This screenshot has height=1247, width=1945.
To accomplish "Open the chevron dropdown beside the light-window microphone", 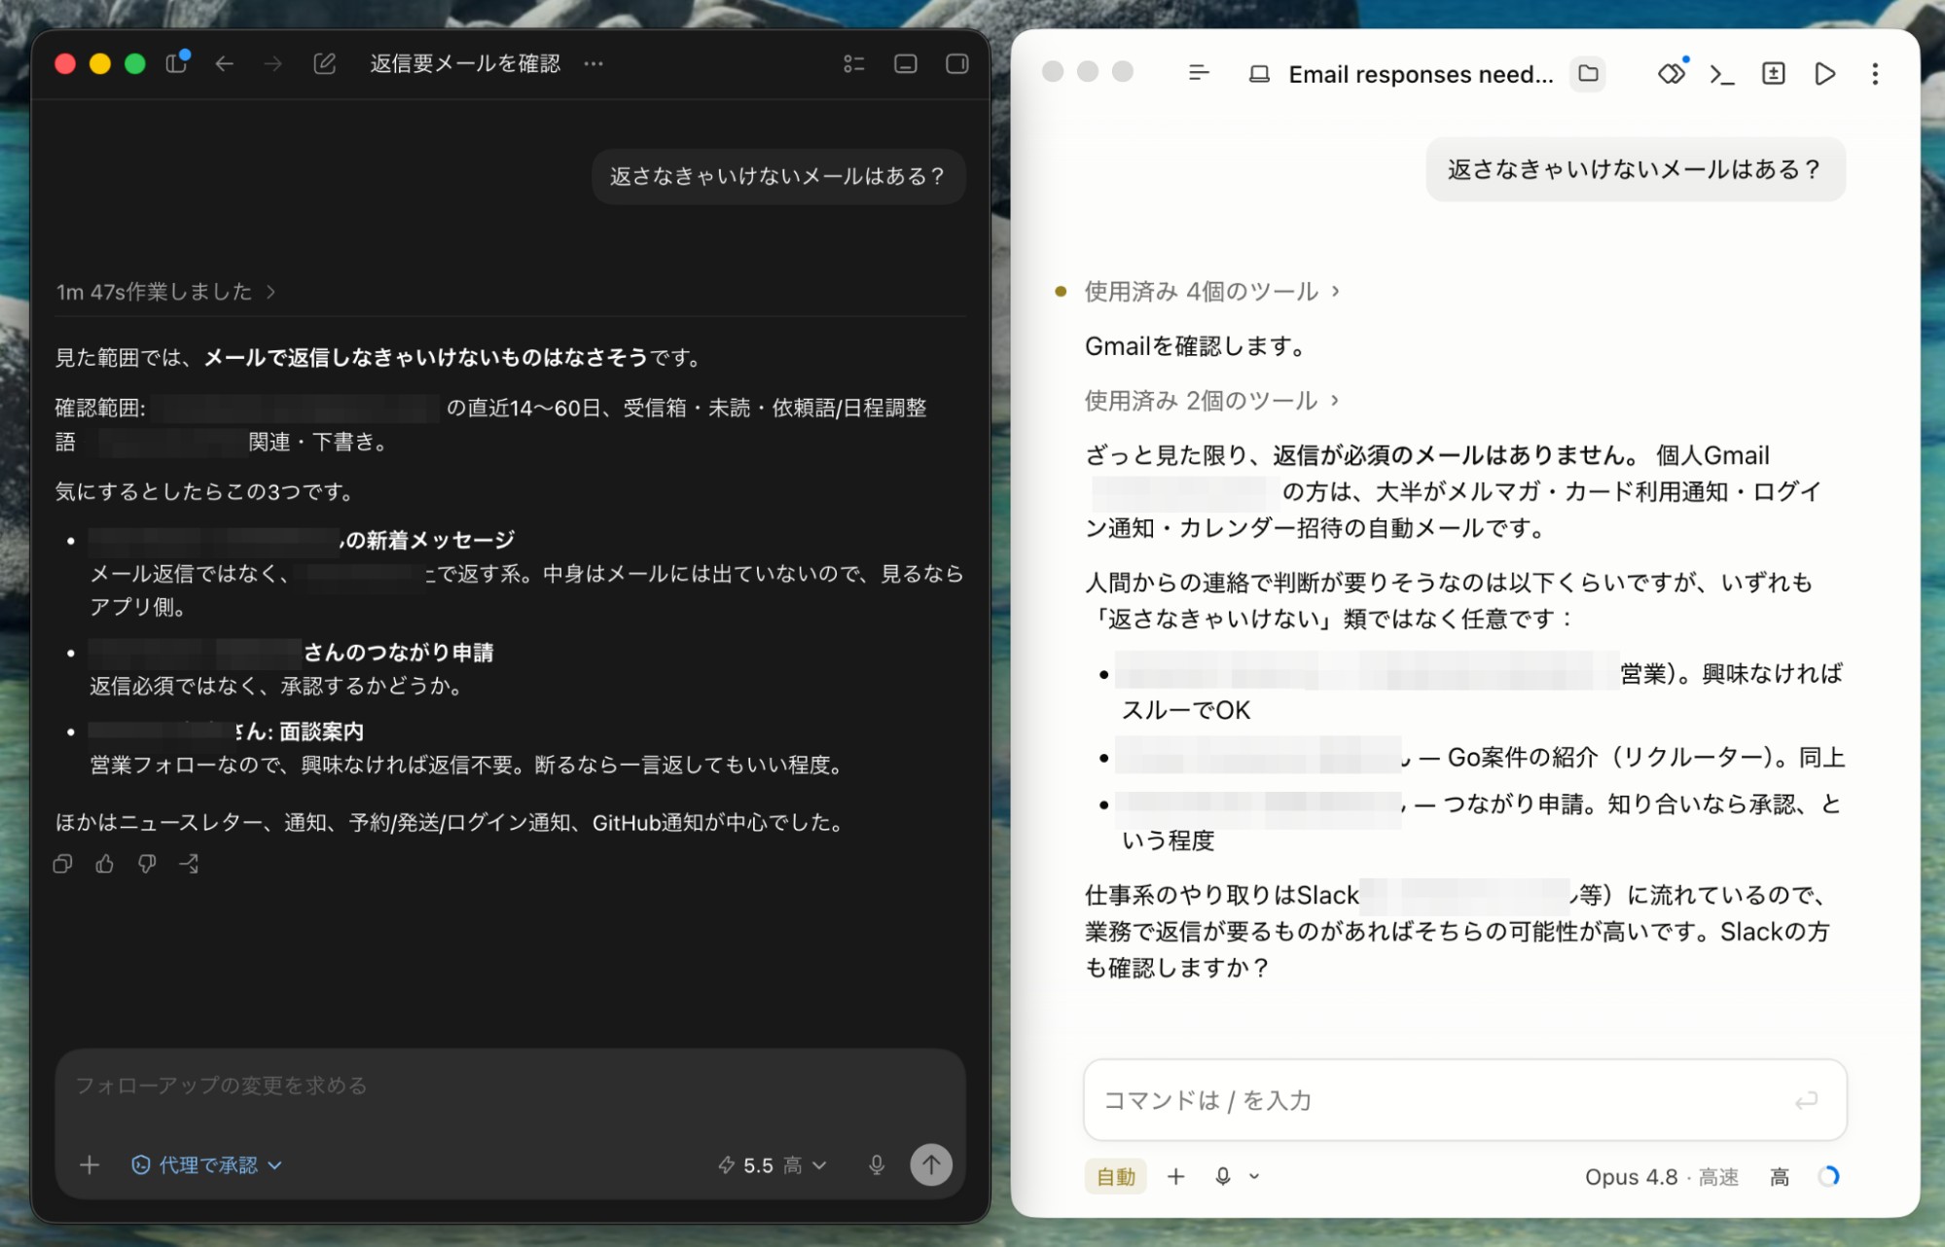I will coord(1254,1177).
